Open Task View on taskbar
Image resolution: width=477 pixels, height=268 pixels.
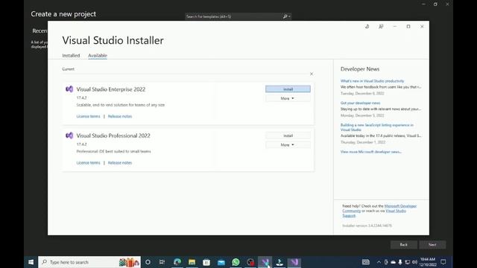pos(162,262)
